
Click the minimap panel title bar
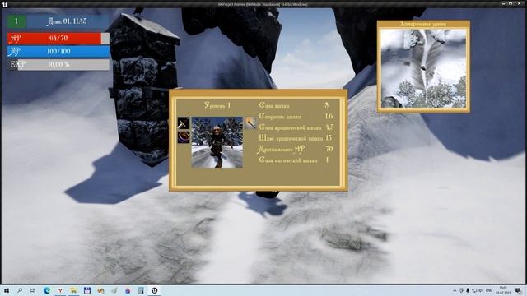423,24
